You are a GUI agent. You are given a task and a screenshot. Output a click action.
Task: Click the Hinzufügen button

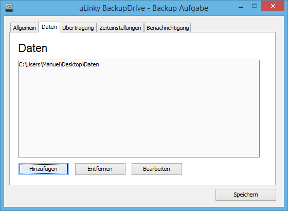coord(44,169)
